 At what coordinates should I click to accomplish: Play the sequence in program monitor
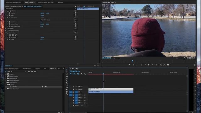[149, 65]
